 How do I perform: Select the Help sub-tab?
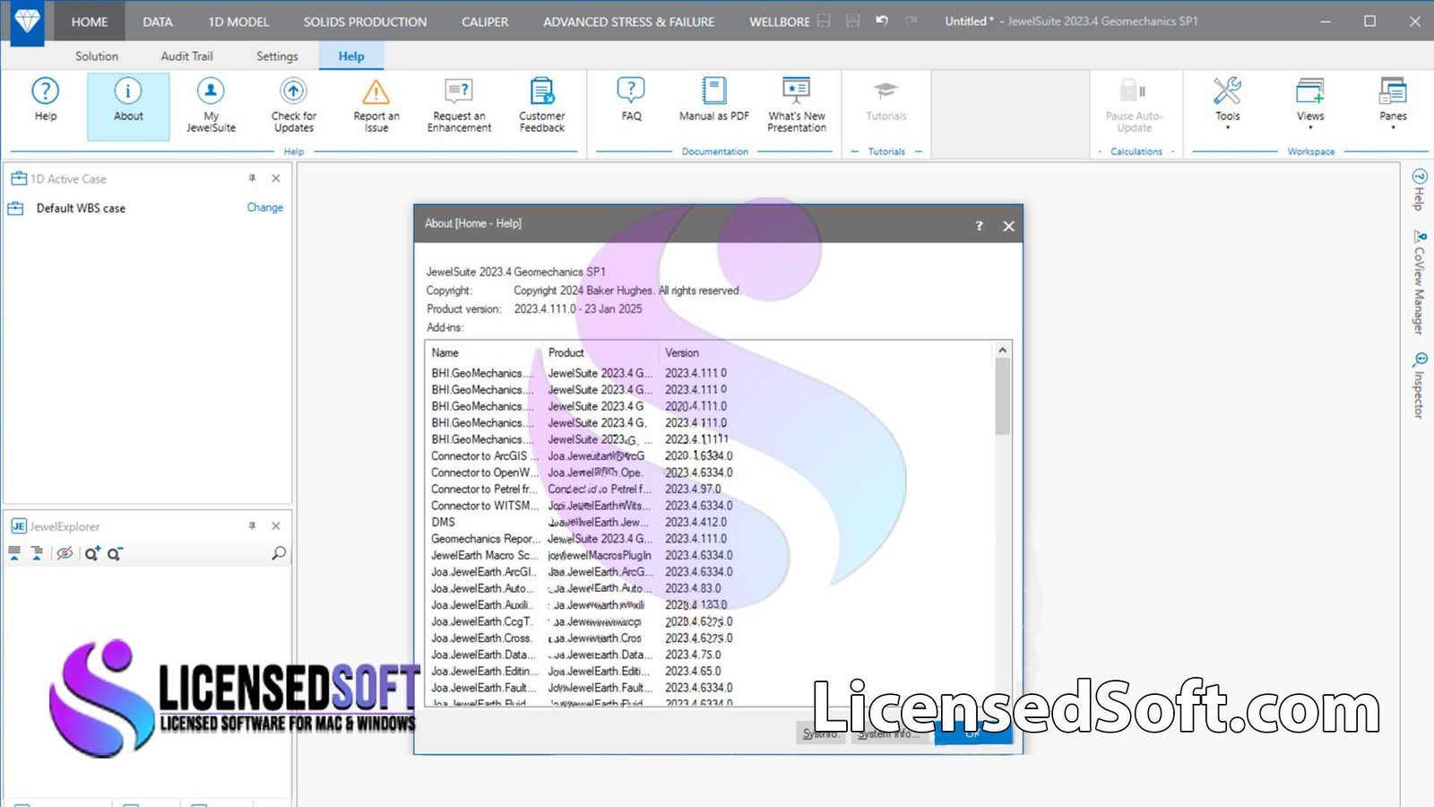pyautogui.click(x=351, y=56)
